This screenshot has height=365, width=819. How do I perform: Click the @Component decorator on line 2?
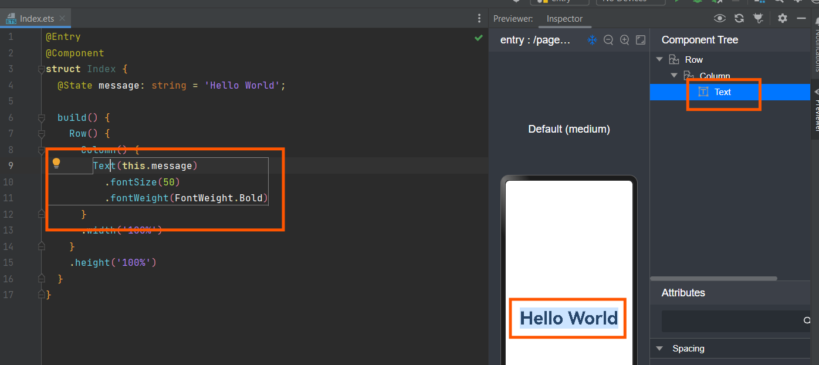coord(75,53)
